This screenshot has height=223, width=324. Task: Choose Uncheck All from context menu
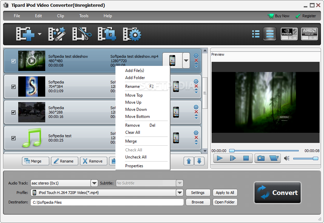click(x=136, y=157)
